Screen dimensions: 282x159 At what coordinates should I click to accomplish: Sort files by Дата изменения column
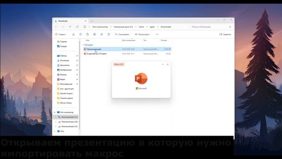pos(129,40)
